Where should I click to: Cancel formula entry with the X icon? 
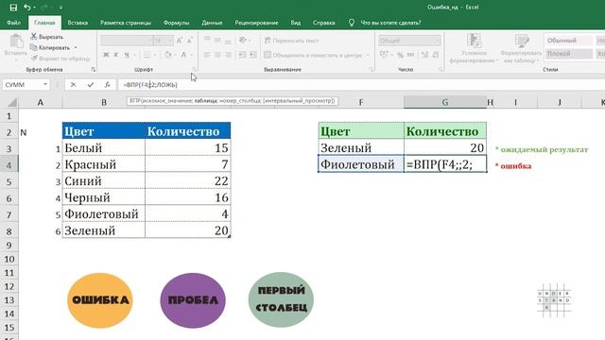74,84
